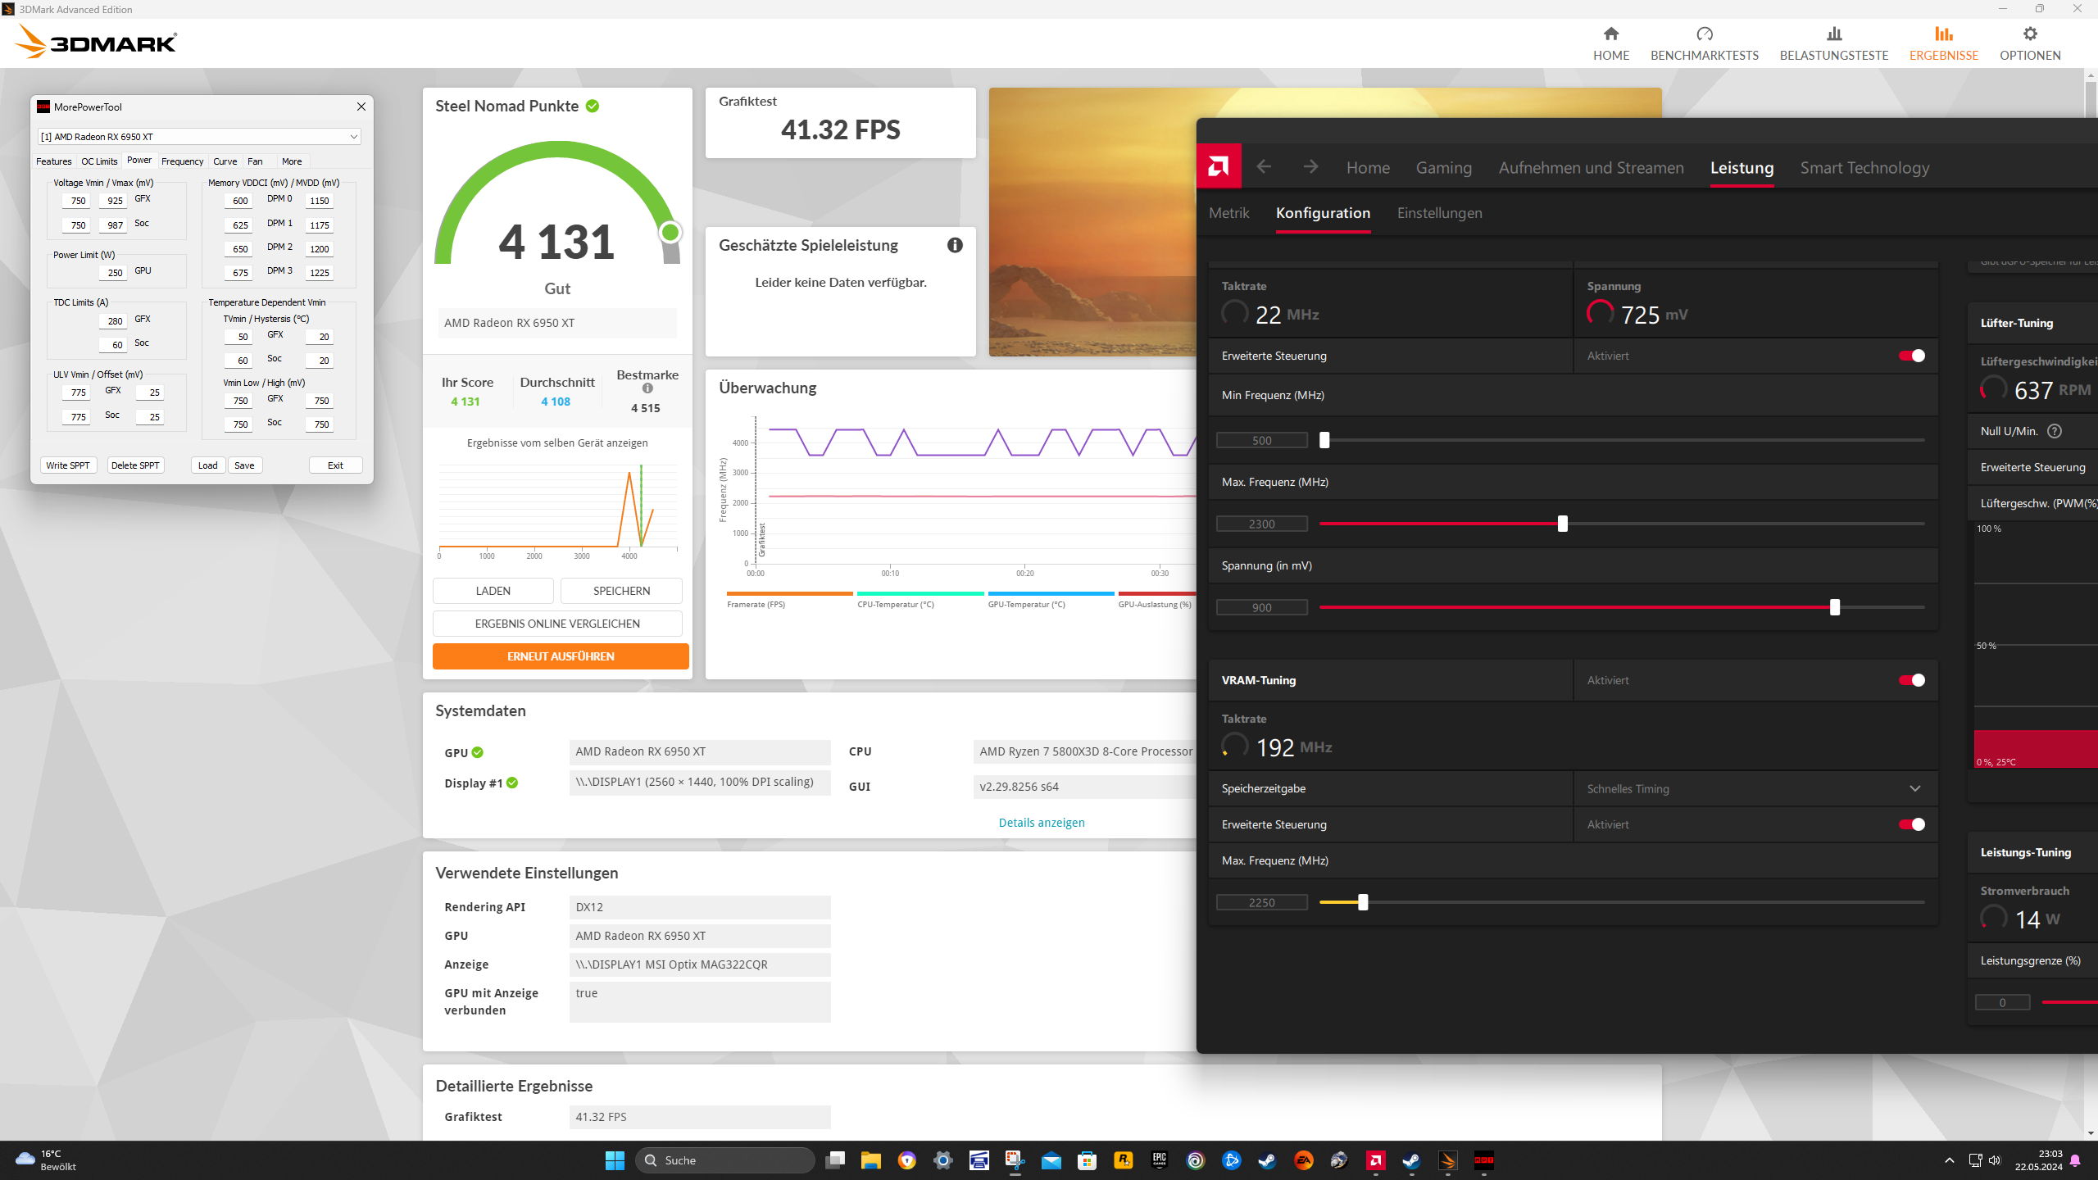
Task: Disable GPU Erweiterte Steuerung toggle
Action: [x=1911, y=356]
